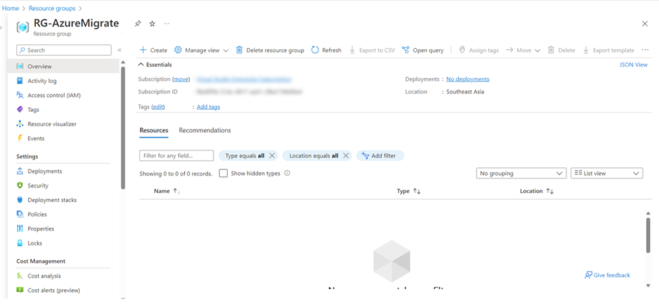Viewport: 659px width, 304px height.
Task: Click Export to CSV
Action: pyautogui.click(x=372, y=51)
